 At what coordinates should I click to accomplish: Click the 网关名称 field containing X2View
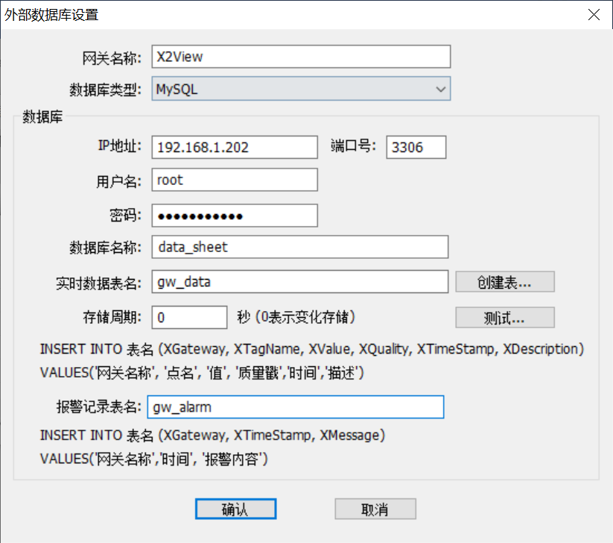tap(301, 57)
